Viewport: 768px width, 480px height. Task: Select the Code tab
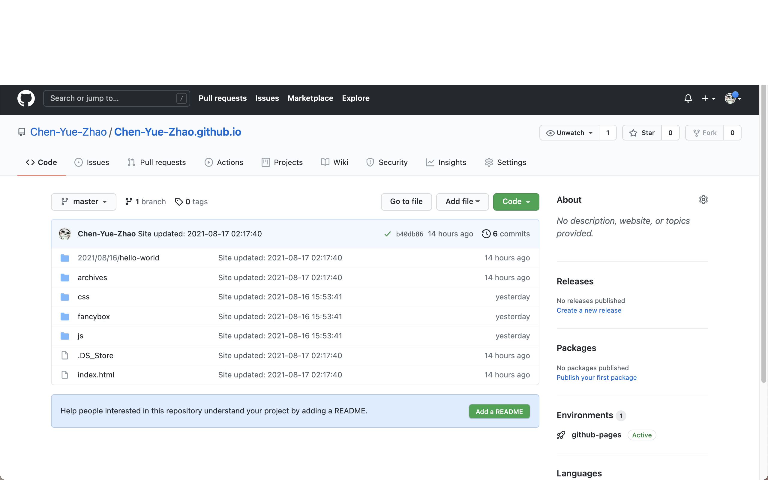pos(42,162)
